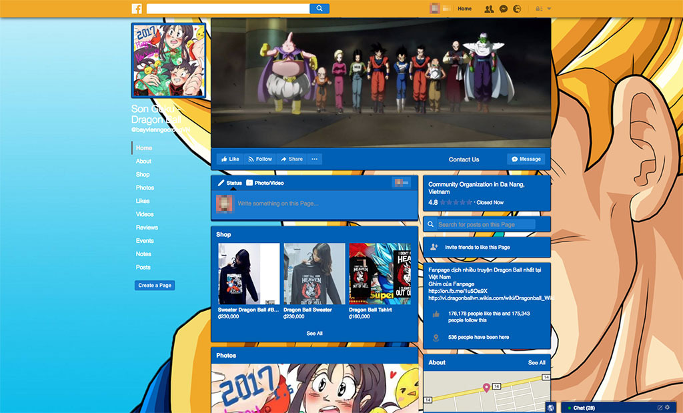Click the 'Search for posts on this Page' field
Screen dimensions: 683x413
[486, 224]
